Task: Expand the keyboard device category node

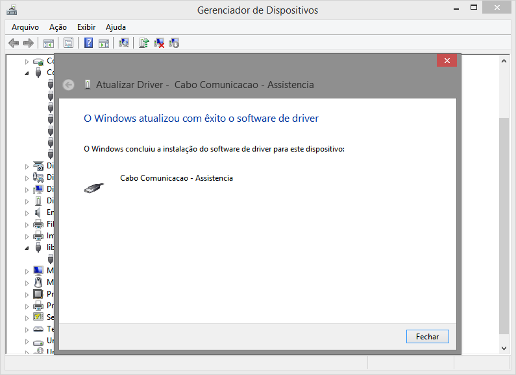Action: coord(27,329)
